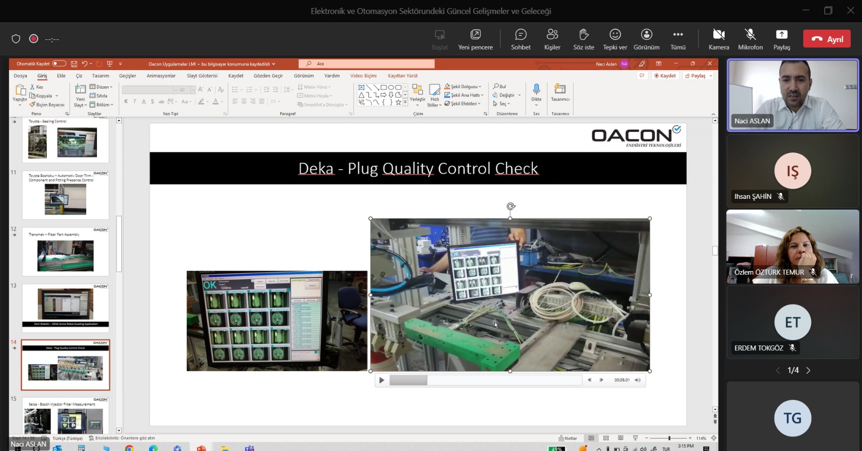Open Tasarımcı design ideas
This screenshot has width=862, height=451.
click(560, 93)
